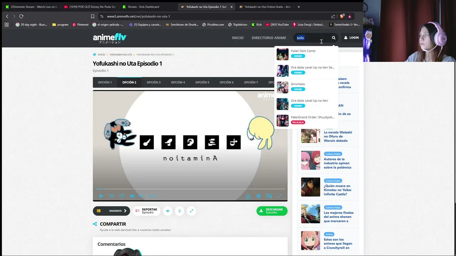
Task: Seek on the video progress bar
Action: coord(190,189)
